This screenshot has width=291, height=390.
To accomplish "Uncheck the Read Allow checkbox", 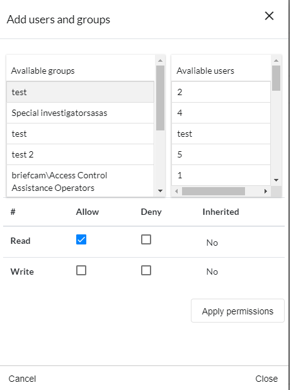I will tap(81, 239).
